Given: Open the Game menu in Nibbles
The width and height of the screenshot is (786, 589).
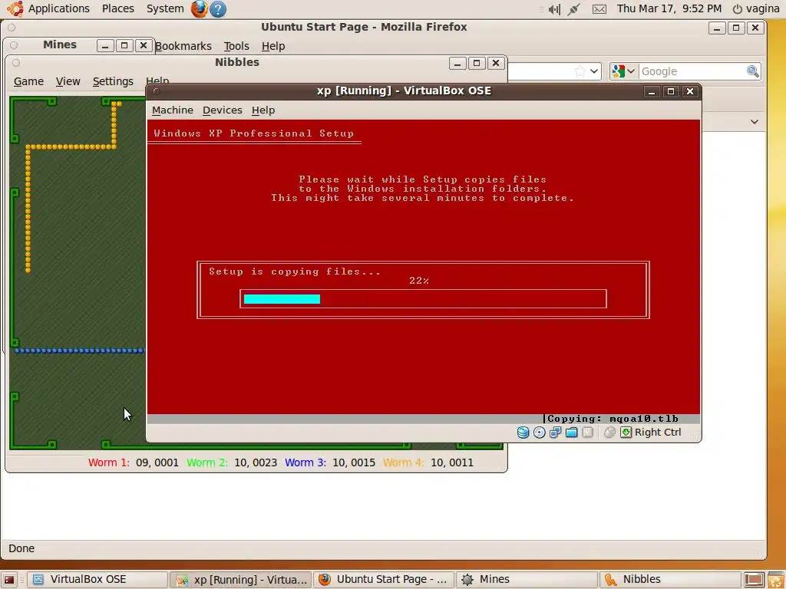Looking at the screenshot, I should click(28, 81).
